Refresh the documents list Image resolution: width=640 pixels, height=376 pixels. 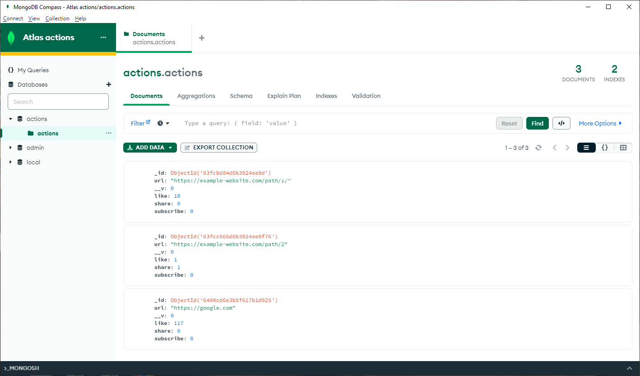[x=538, y=147]
